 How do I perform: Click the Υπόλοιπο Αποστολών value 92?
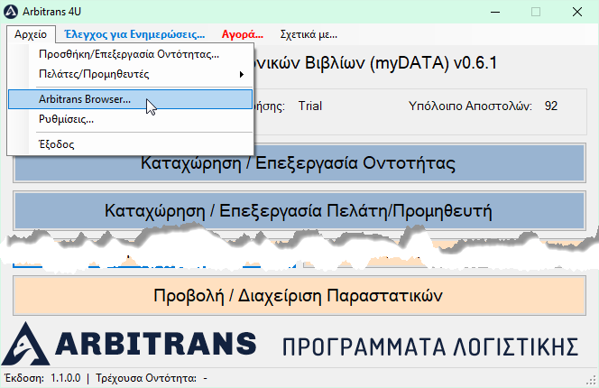click(551, 106)
